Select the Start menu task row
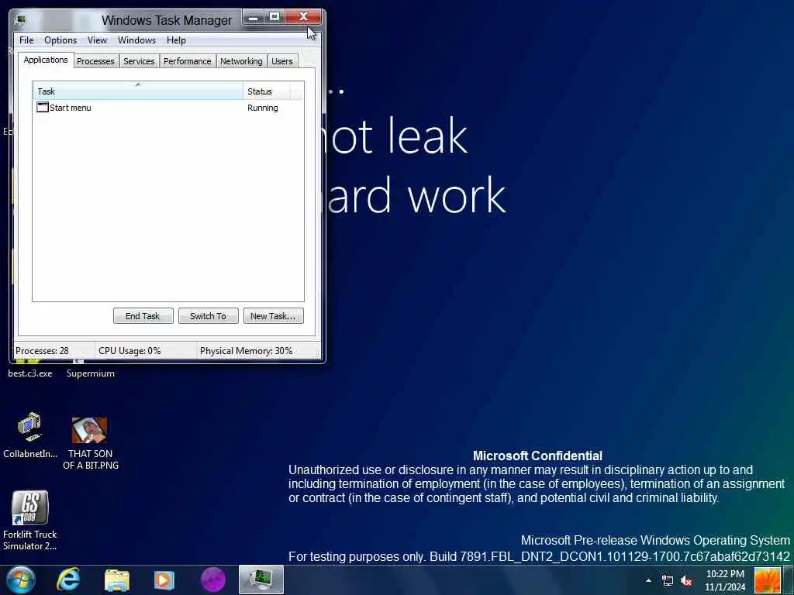Image resolution: width=794 pixels, height=595 pixels. pyautogui.click(x=168, y=107)
